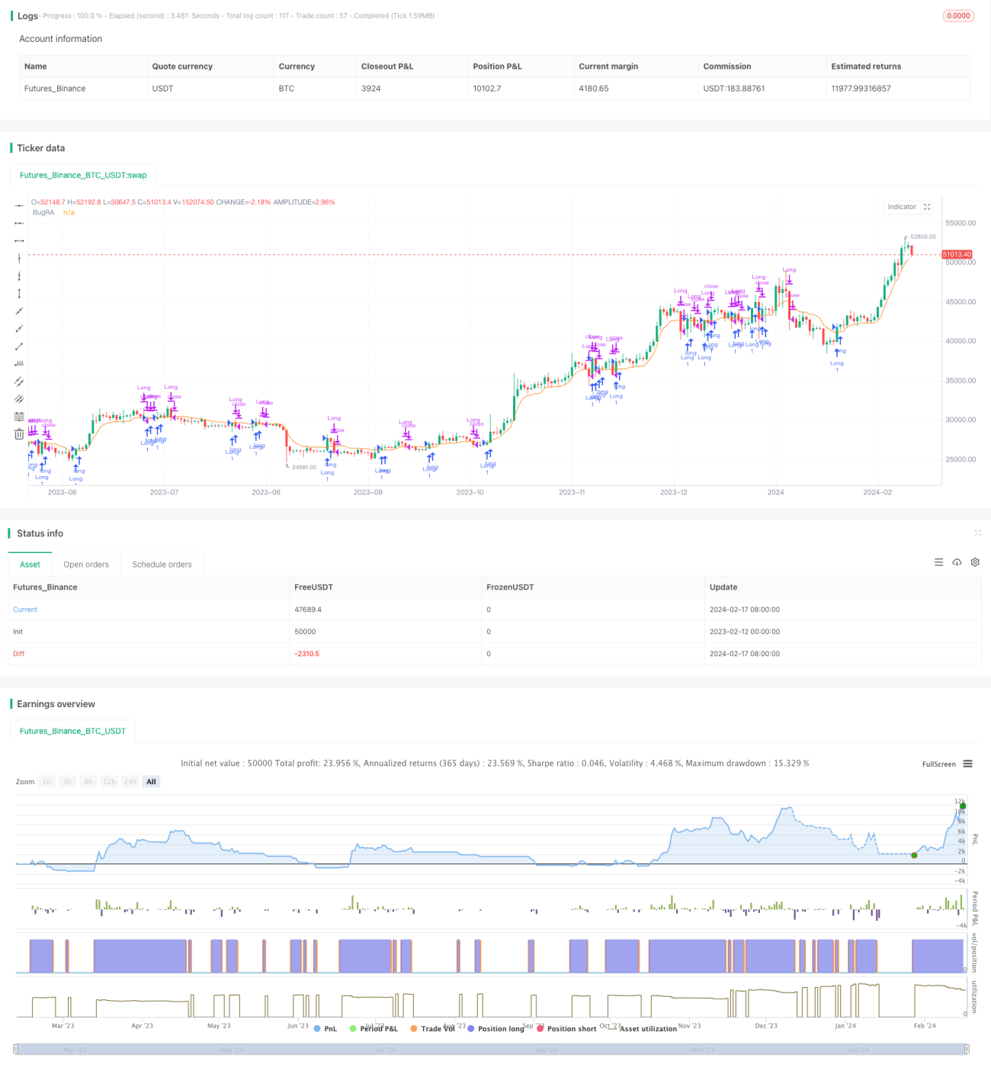The height and width of the screenshot is (1071, 991).
Task: Select the price line tool labeled 123
Action: pos(19,363)
